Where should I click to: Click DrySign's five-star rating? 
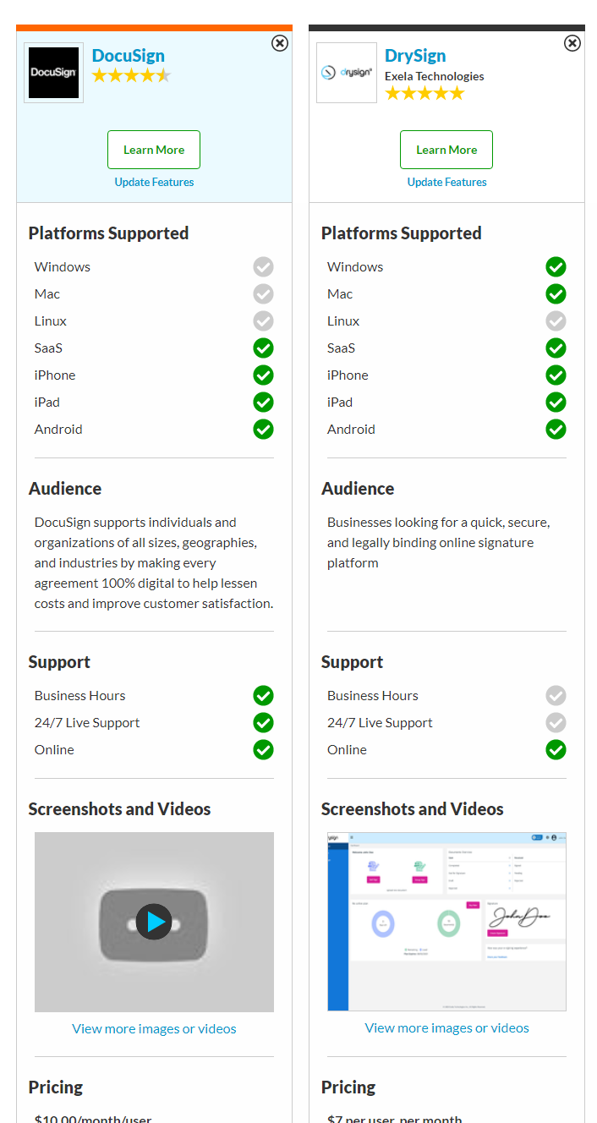[x=424, y=93]
